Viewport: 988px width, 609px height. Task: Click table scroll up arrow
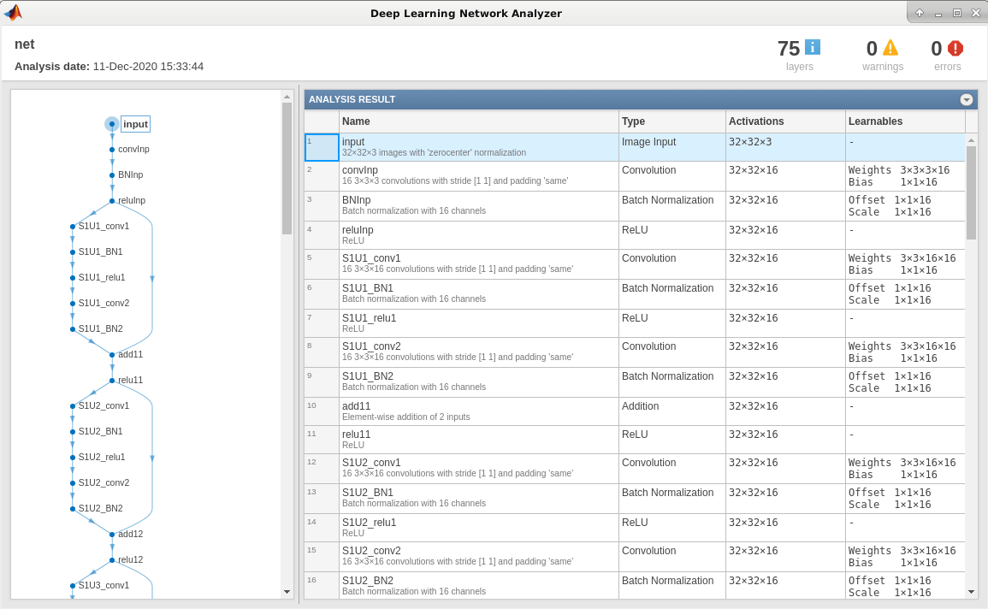tap(971, 139)
